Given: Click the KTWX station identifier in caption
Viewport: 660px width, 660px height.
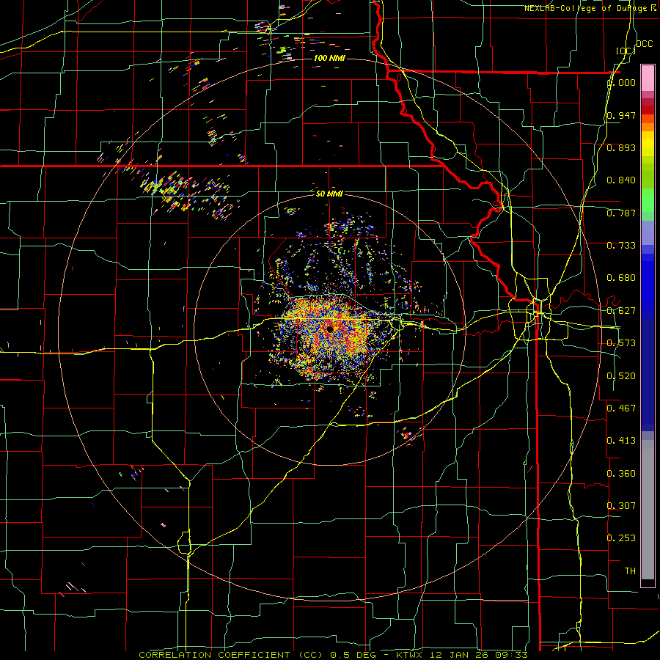Looking at the screenshot, I should pos(409,655).
